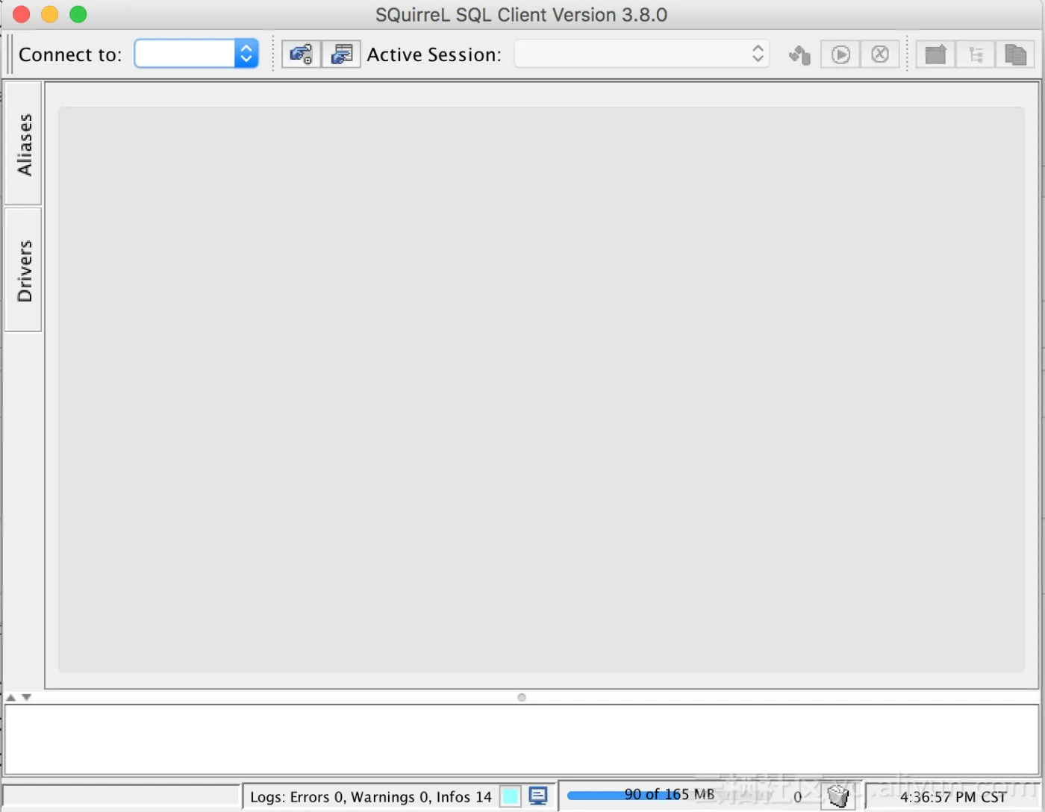Viewport: 1045px width, 812px height.
Task: Open the Aliases side tab
Action: pyautogui.click(x=24, y=143)
